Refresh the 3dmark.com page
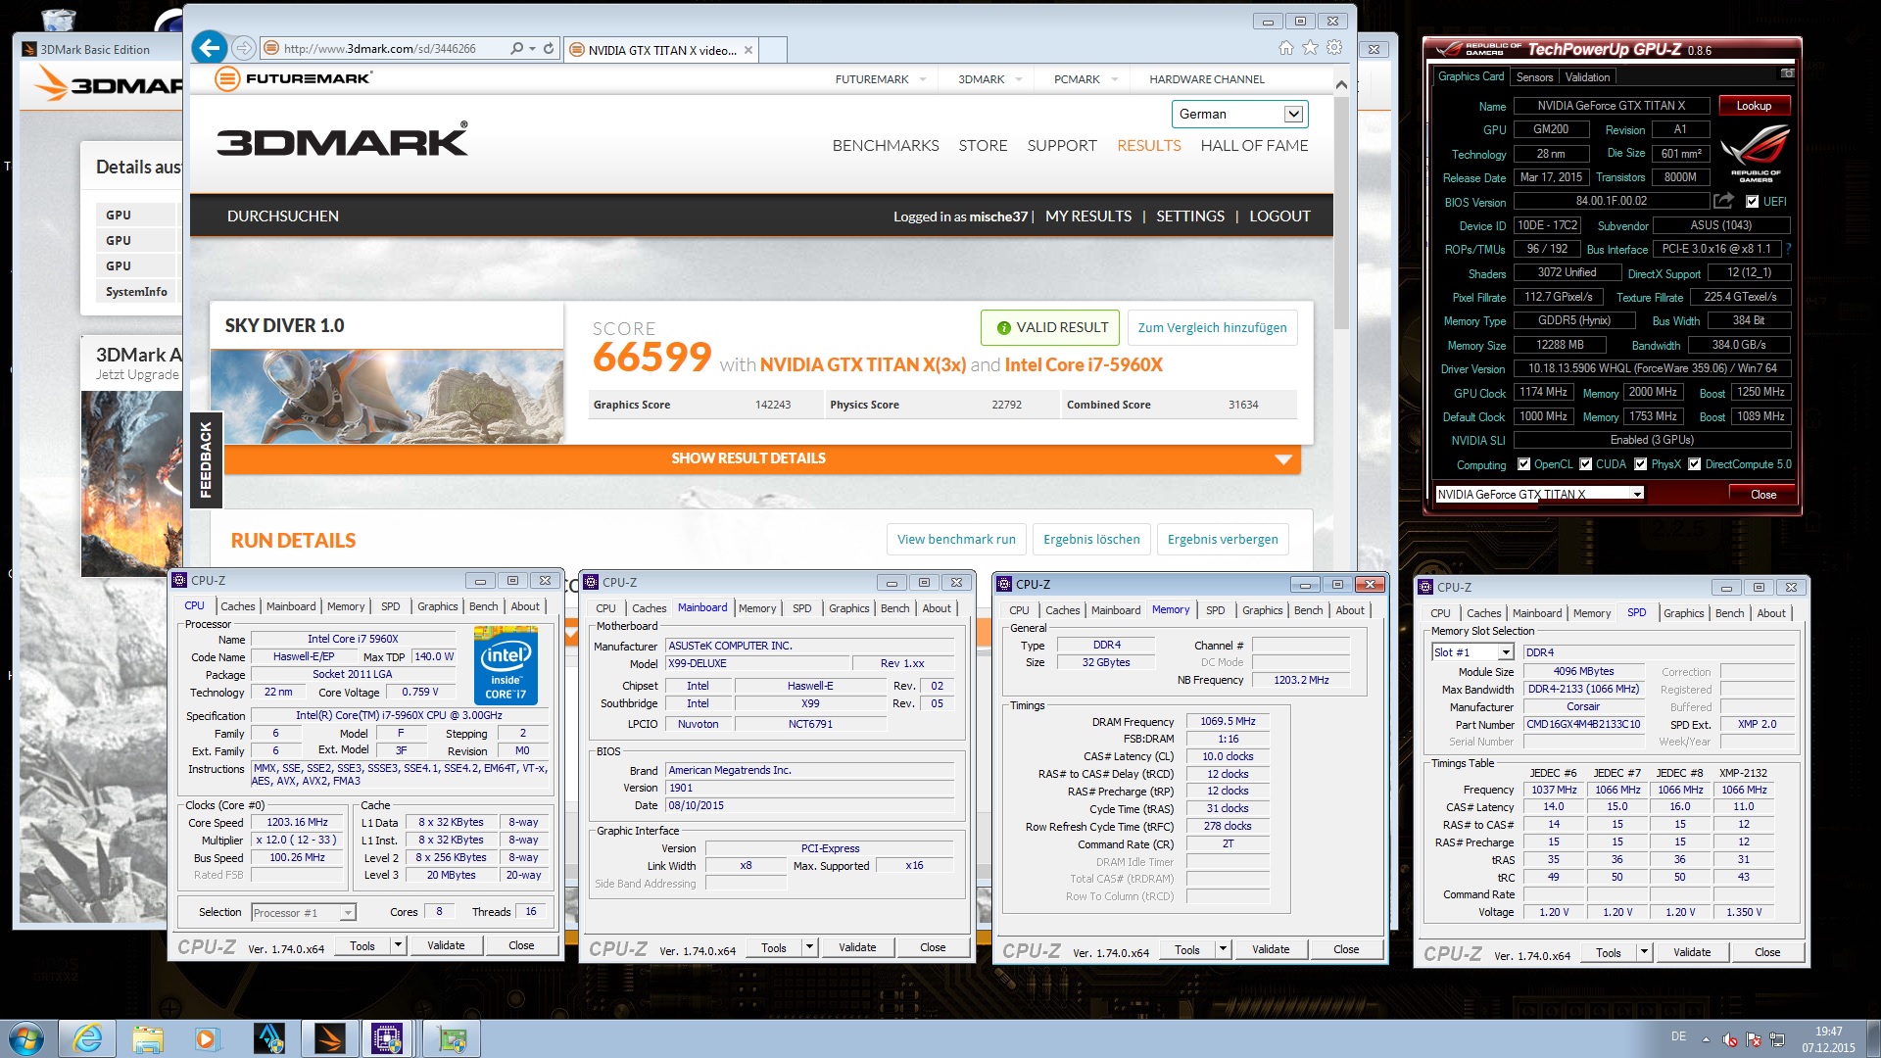Screen dimensions: 1881x1058 tap(549, 48)
